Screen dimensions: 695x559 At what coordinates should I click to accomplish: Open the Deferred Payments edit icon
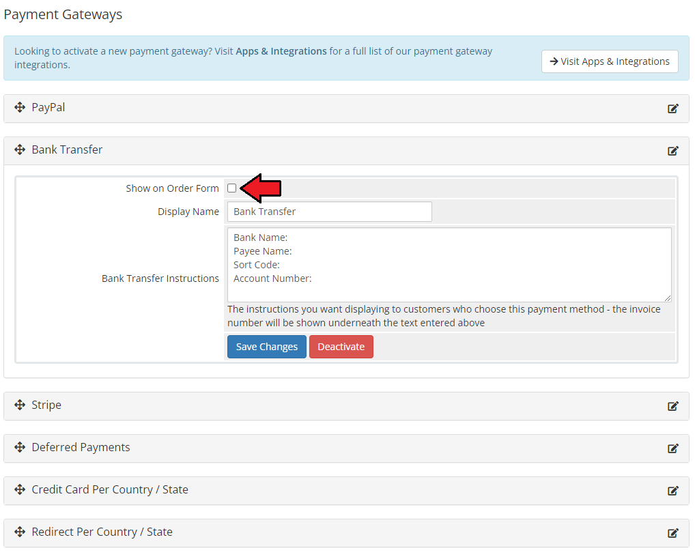pyautogui.click(x=673, y=448)
